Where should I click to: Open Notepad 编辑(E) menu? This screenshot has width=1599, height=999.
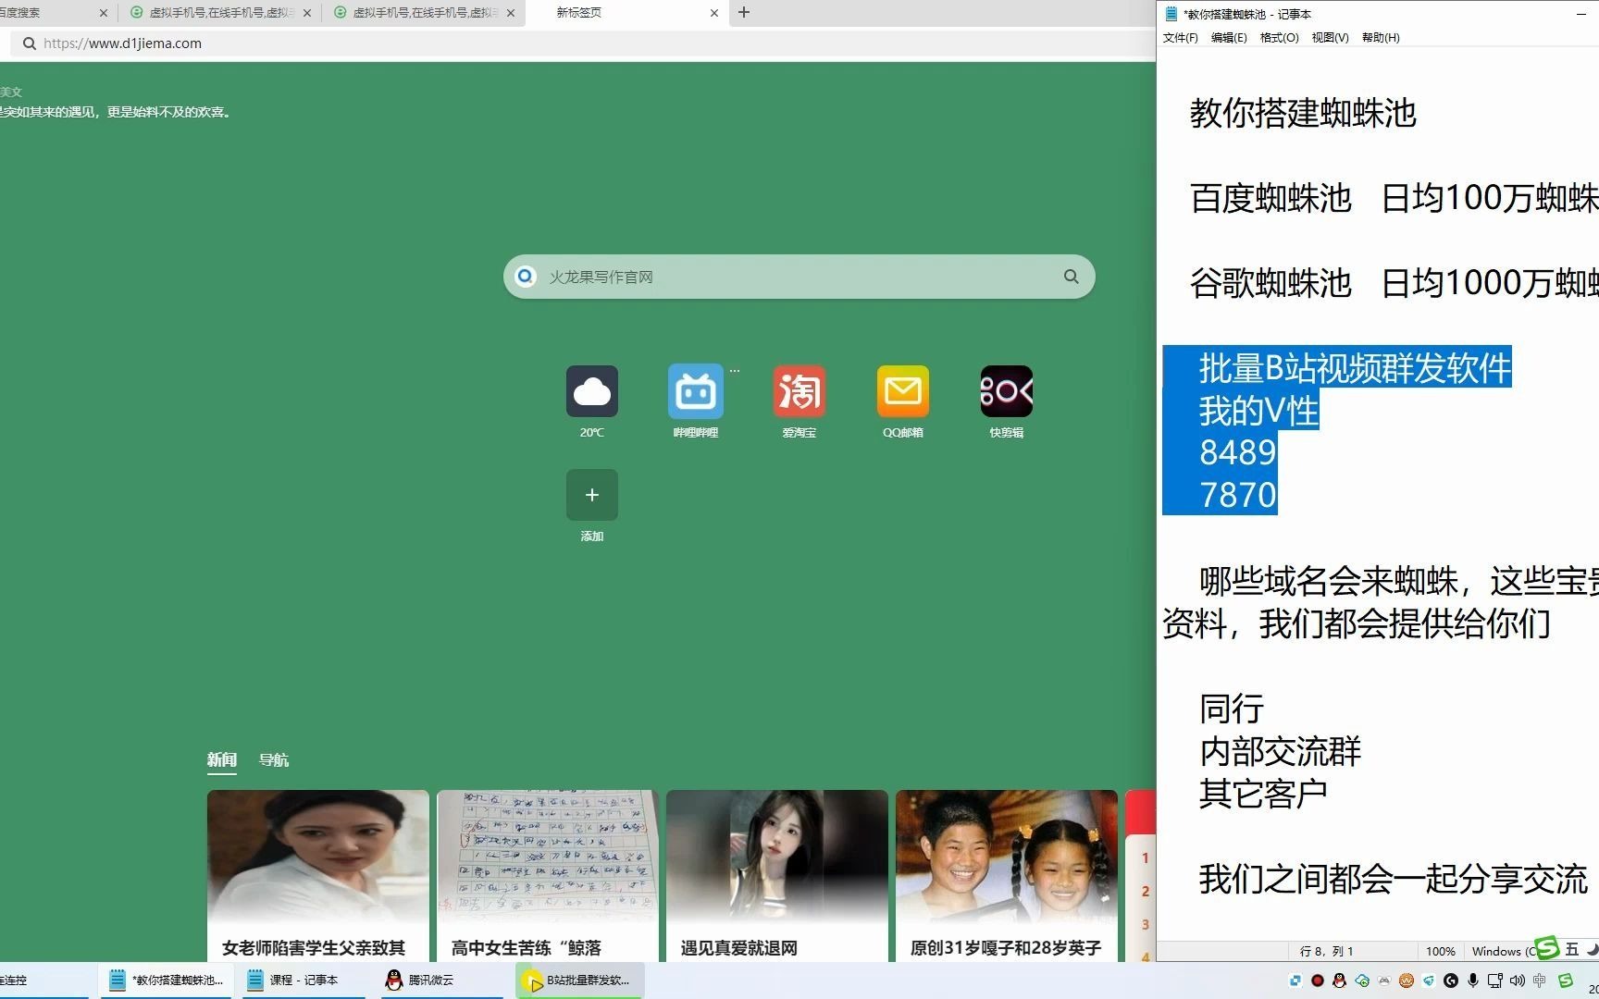point(1229,38)
